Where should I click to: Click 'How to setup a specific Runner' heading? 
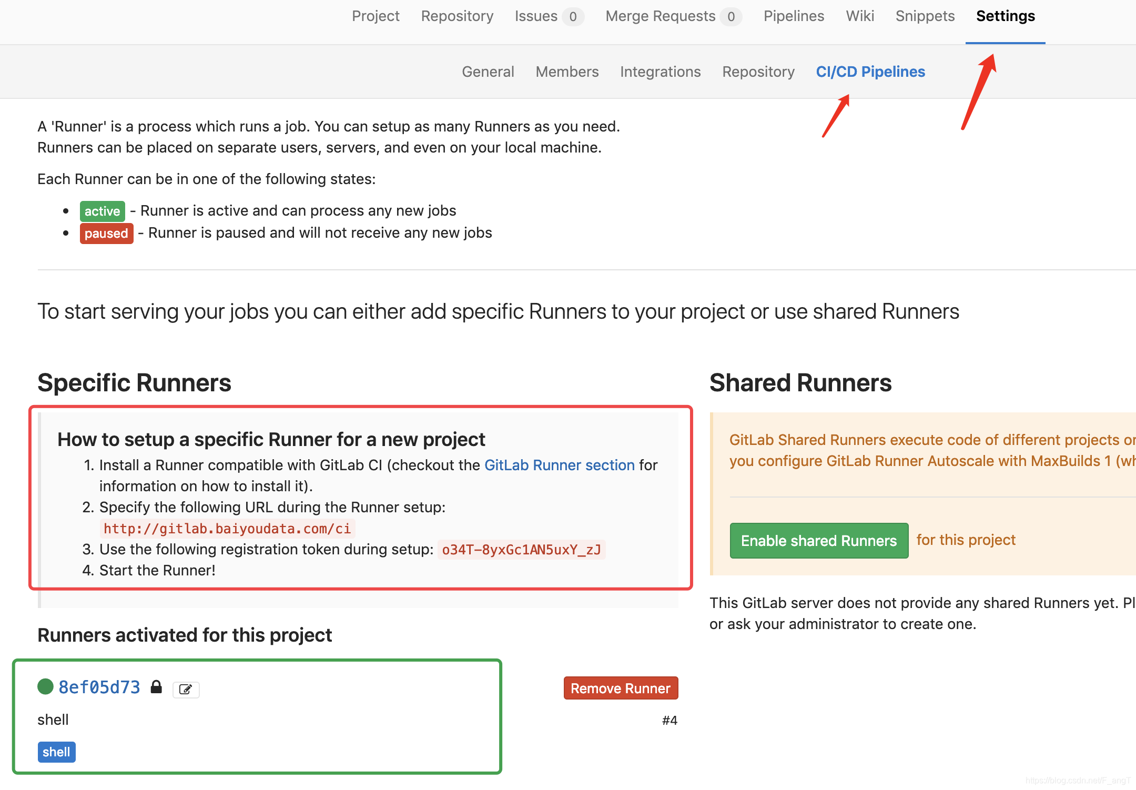click(271, 440)
